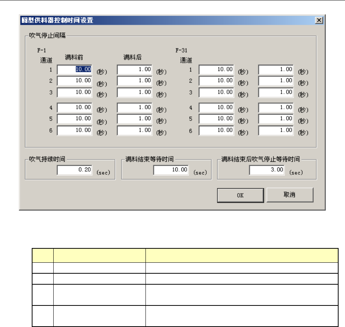
Task: Click the 吹气持续时间 group label
Action: [47, 159]
